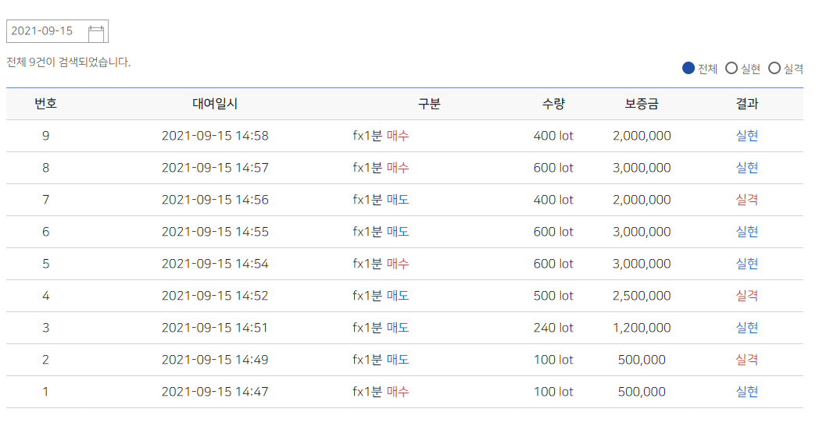Open the 실격 result in row 7
Screen dimensions: 819x423
pos(746,200)
